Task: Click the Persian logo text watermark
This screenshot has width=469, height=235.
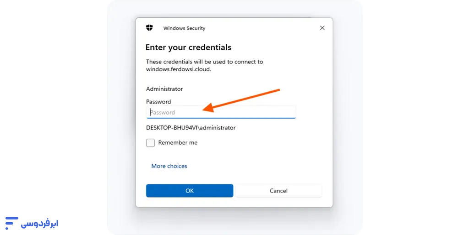Action: click(x=40, y=224)
